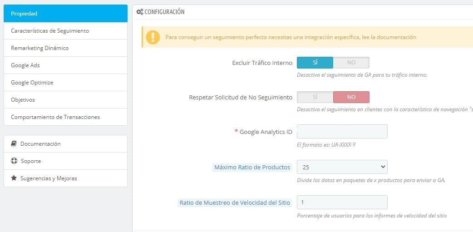Click the Ratio de Muestreo de Velocidad field

pyautogui.click(x=342, y=202)
